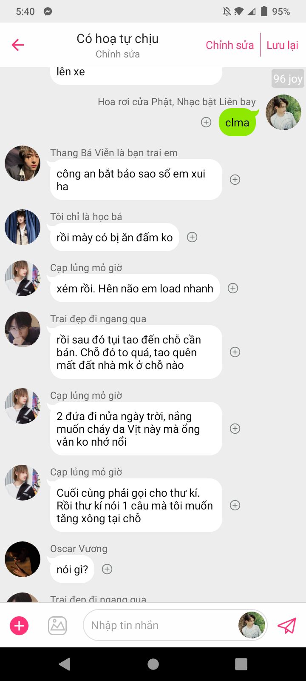The width and height of the screenshot is (306, 681).
Task: Tap avatar of "Tôi chỉ là học bá"
Action: (23, 227)
